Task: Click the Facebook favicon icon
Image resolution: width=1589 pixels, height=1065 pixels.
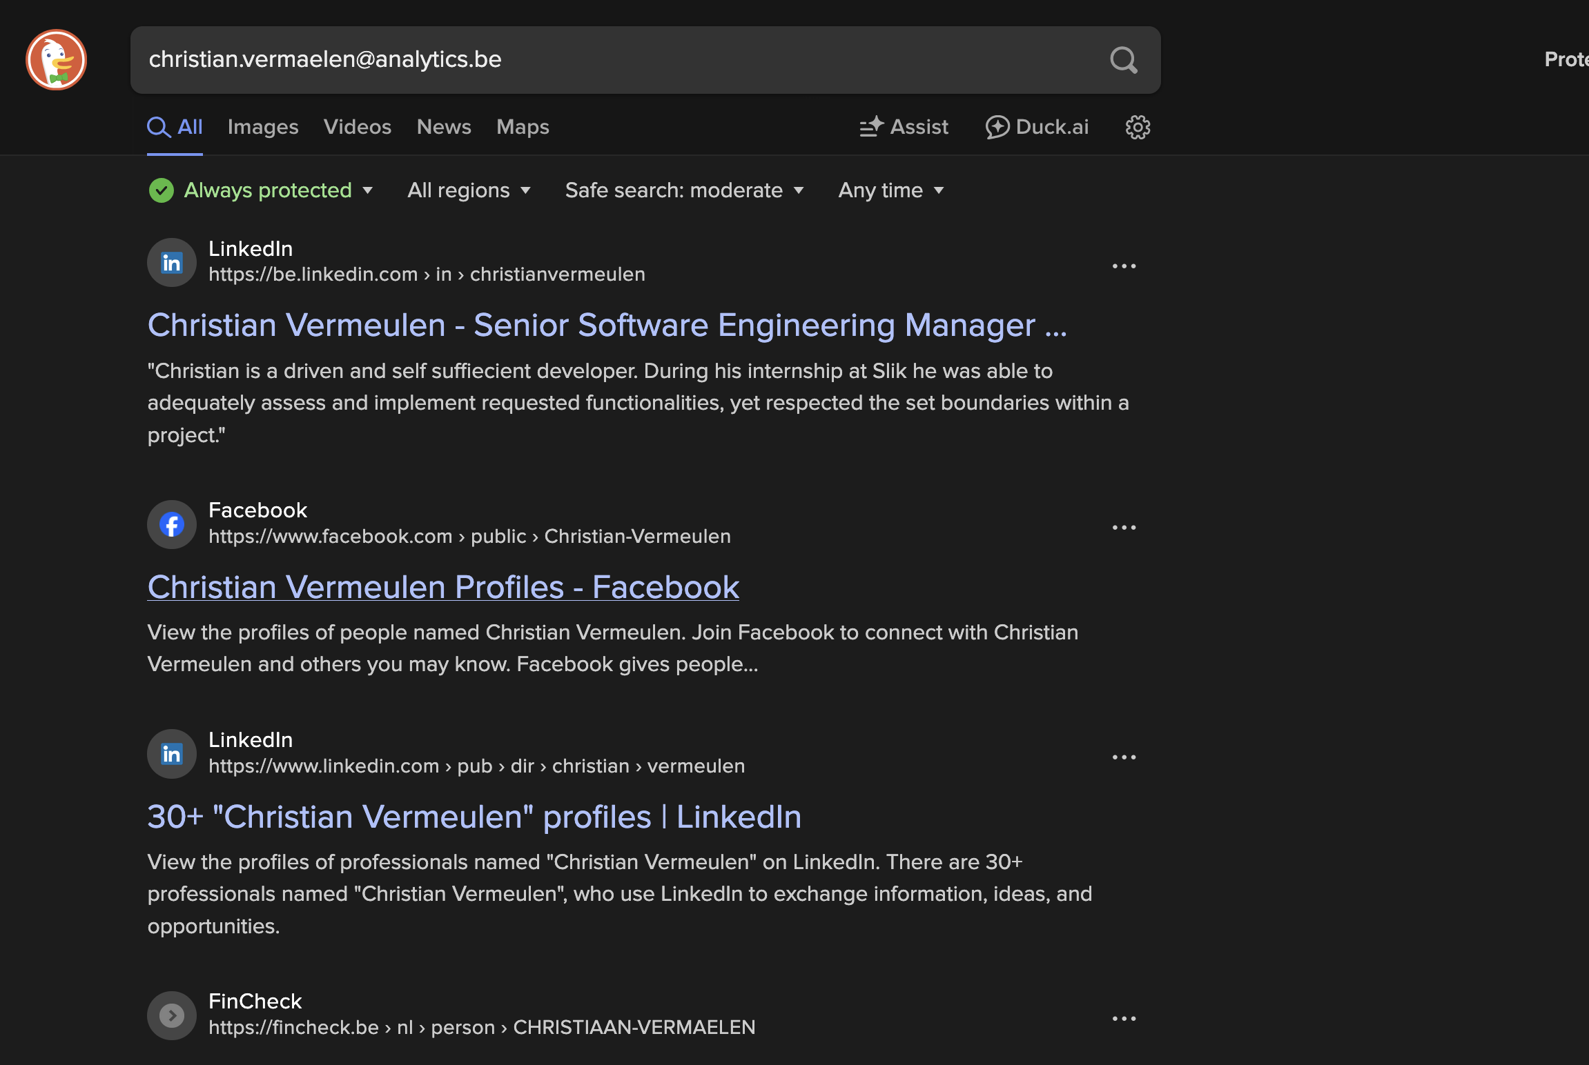Action: point(172,524)
